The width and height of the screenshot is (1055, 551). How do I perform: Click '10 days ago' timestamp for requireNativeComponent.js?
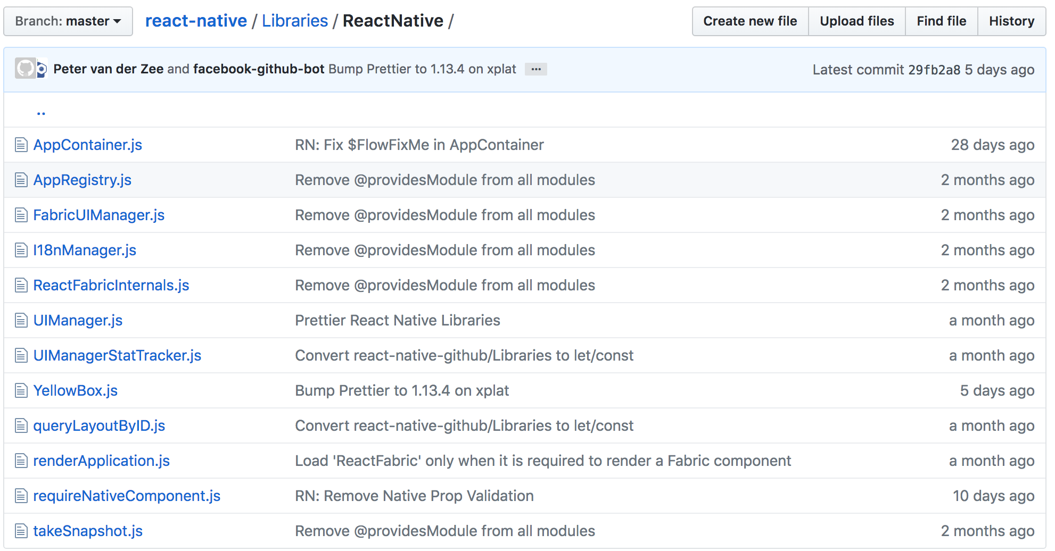[x=993, y=496]
